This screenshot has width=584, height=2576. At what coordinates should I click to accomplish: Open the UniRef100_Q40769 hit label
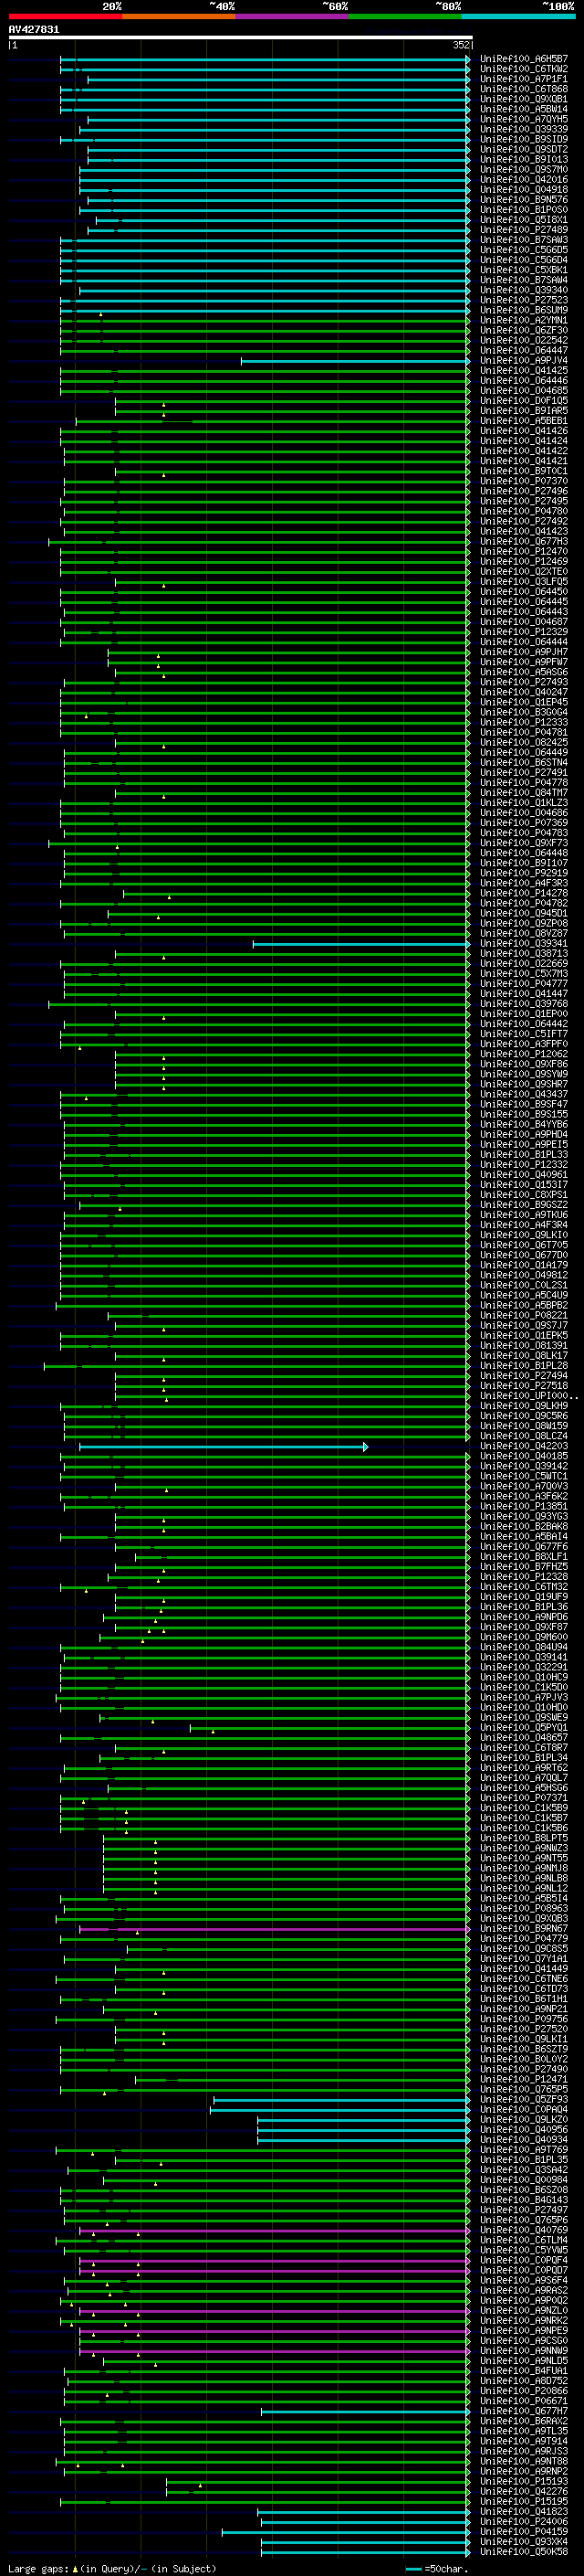(x=524, y=2231)
